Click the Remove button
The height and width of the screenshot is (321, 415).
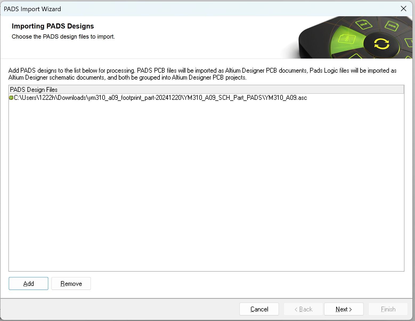pyautogui.click(x=71, y=283)
